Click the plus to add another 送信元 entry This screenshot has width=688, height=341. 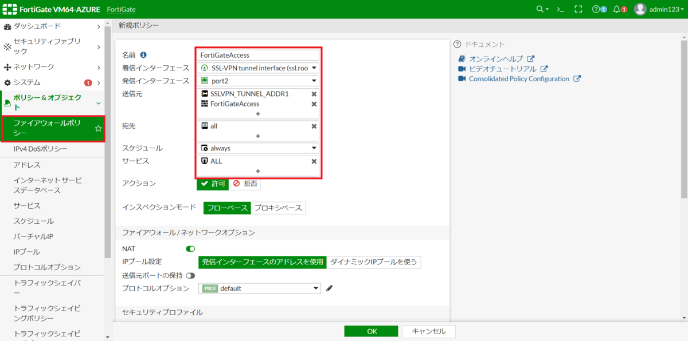click(258, 114)
